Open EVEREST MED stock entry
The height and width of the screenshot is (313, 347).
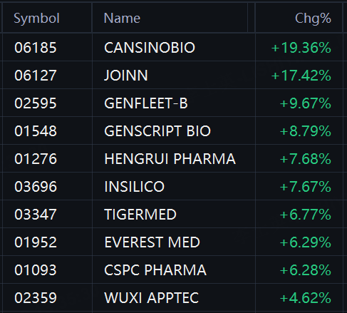point(152,242)
